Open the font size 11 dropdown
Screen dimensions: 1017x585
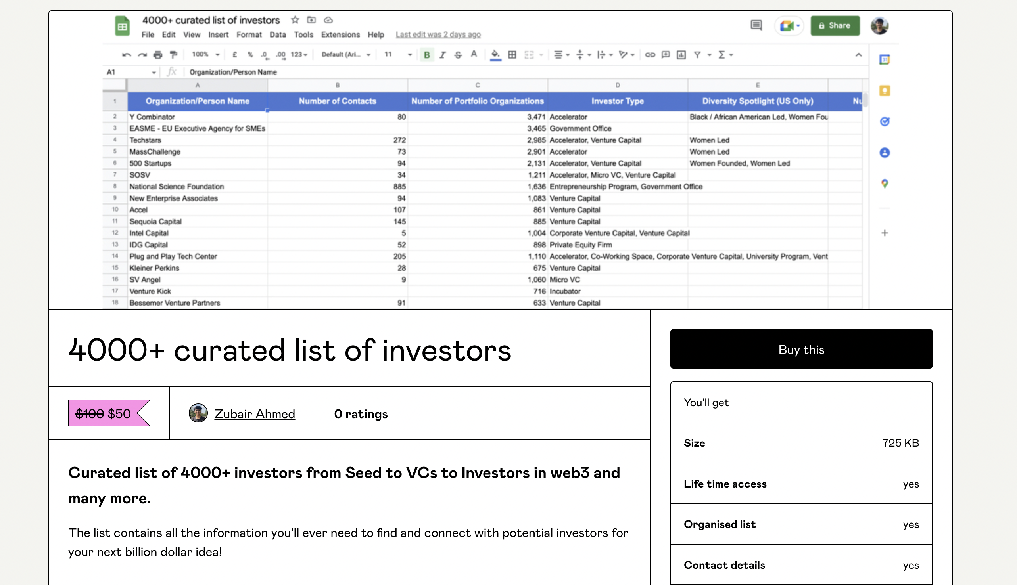(398, 55)
